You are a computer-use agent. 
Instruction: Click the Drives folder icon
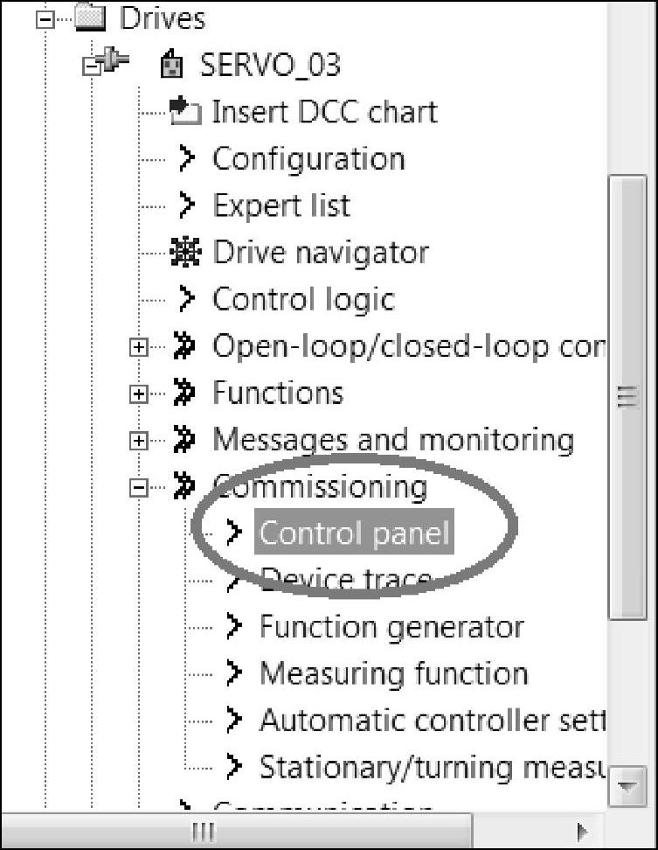(x=90, y=17)
